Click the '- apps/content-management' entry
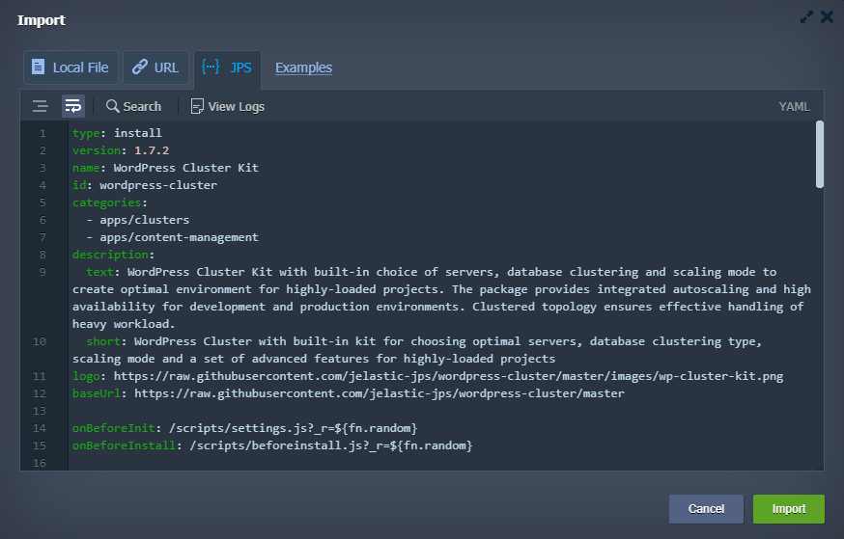 pos(172,237)
